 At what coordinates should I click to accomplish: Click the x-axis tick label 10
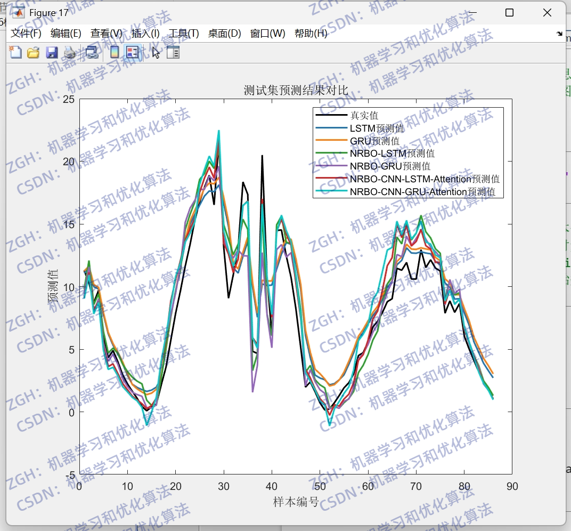127,486
